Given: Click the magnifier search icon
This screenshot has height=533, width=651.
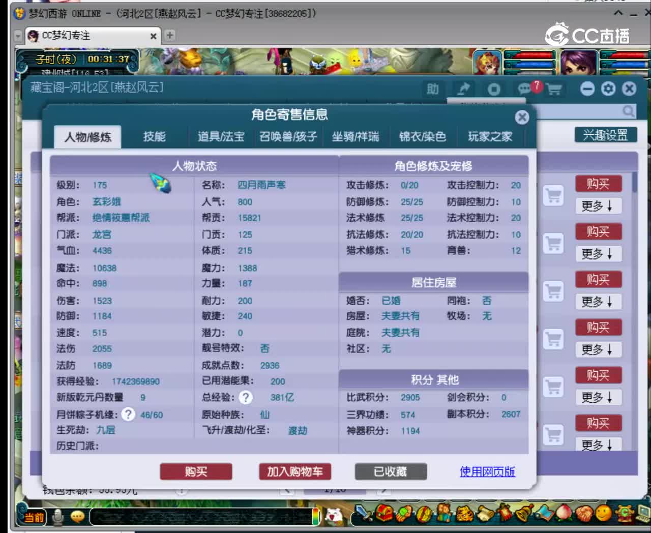Looking at the screenshot, I should [x=629, y=111].
